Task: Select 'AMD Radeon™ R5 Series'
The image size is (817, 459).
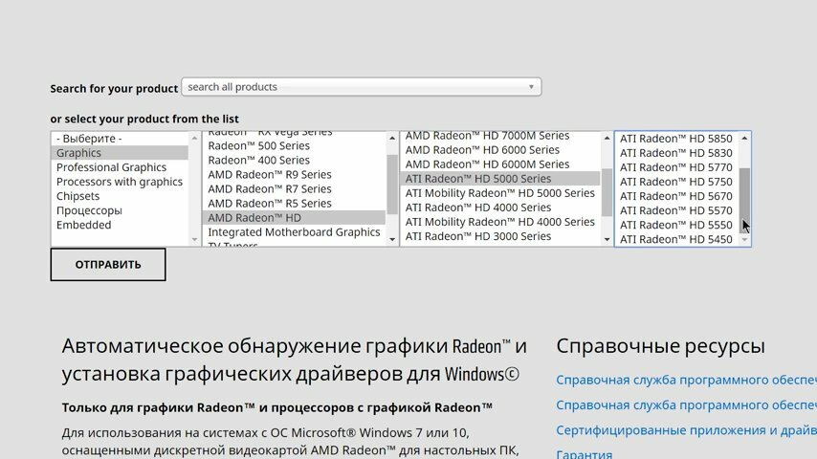Action: [294, 203]
